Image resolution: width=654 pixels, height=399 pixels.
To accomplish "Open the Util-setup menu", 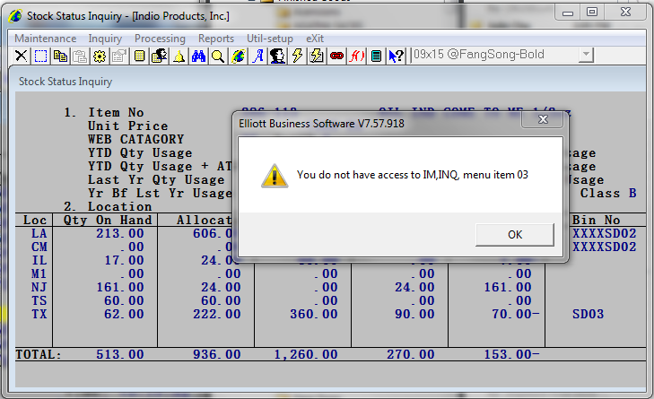I will 270,39.
